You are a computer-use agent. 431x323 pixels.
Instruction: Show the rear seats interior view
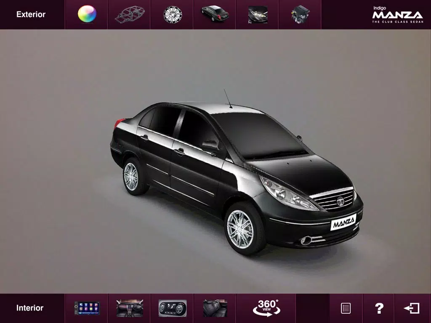point(215,308)
